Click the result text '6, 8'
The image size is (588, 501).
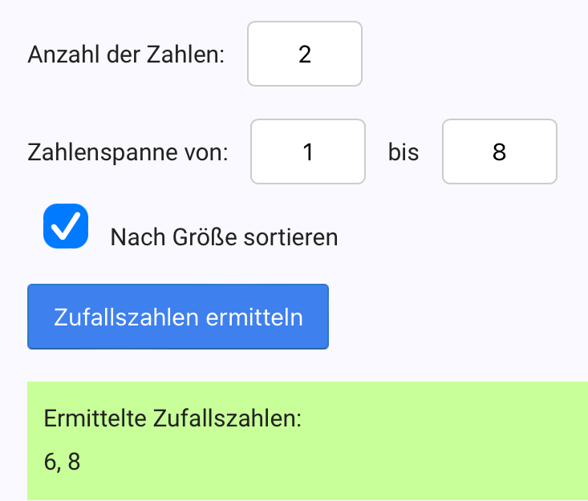click(63, 462)
